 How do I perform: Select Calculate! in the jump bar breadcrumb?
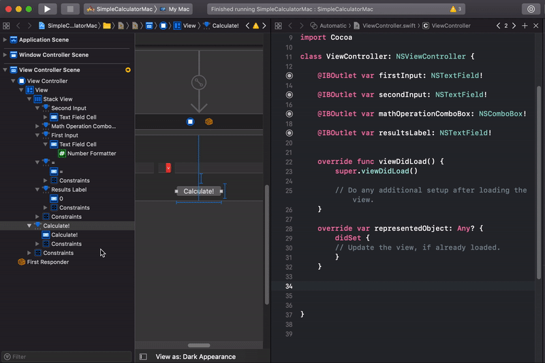[221, 26]
